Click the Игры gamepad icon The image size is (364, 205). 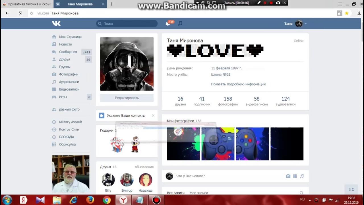pyautogui.click(x=54, y=97)
